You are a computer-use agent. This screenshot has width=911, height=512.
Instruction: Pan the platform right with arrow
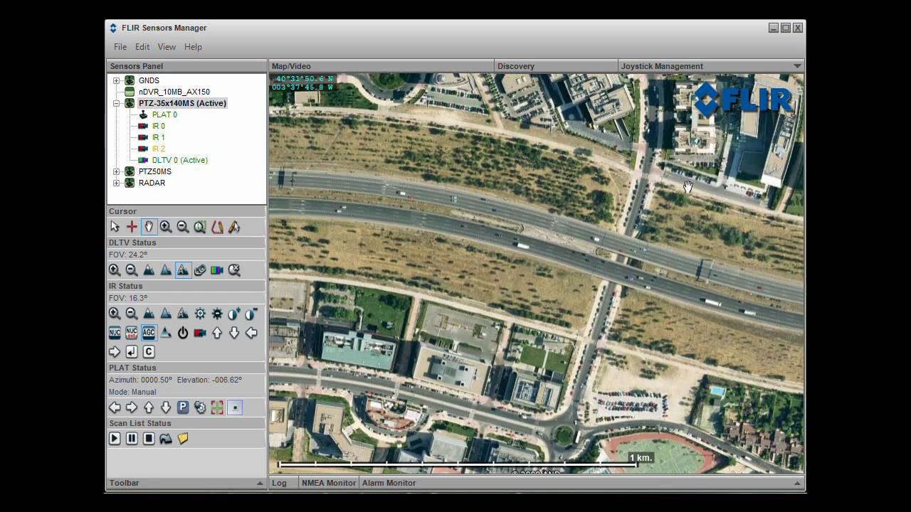click(x=132, y=407)
